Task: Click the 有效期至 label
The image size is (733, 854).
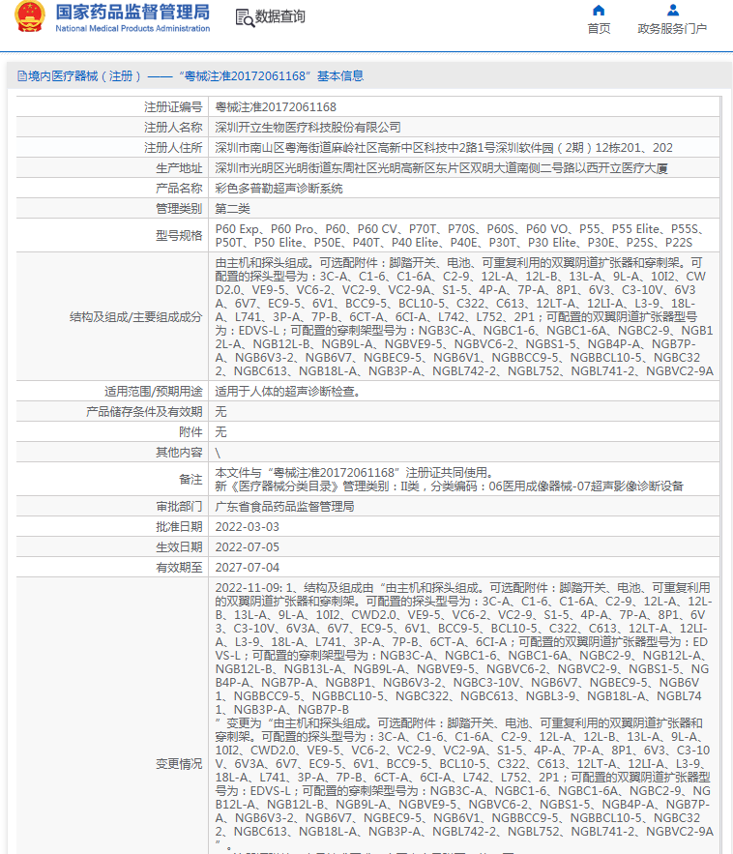Action: pyautogui.click(x=179, y=568)
